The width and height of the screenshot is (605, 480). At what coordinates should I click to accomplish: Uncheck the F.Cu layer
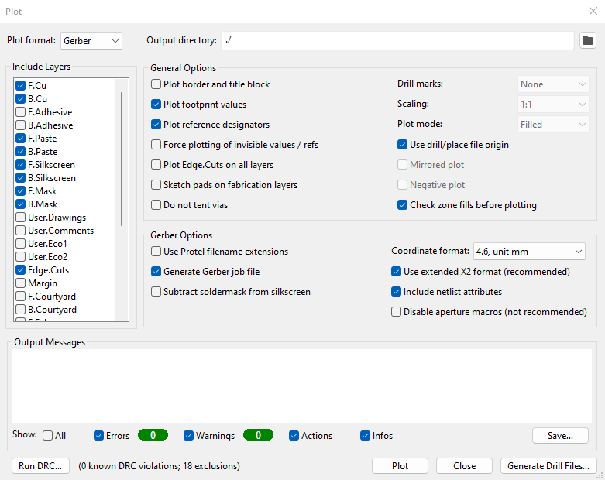click(20, 86)
